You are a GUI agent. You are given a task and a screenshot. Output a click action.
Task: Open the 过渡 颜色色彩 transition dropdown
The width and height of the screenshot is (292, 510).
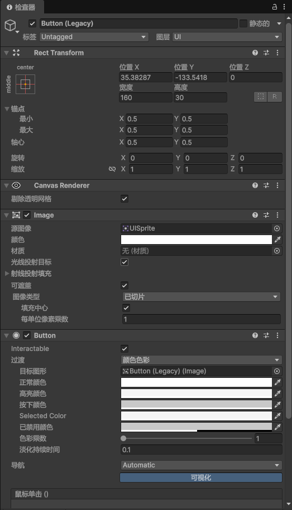point(201,360)
